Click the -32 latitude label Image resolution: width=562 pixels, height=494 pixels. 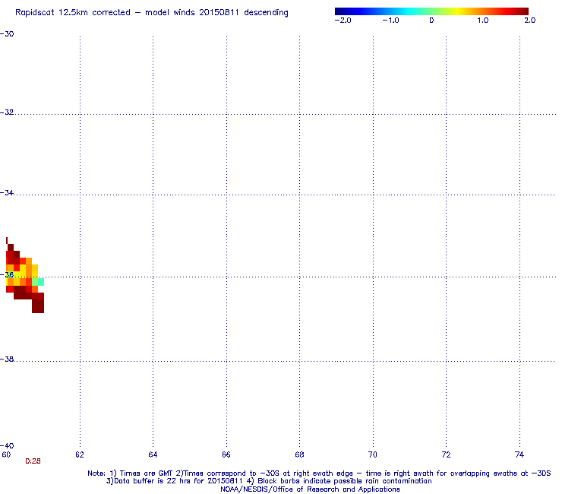7,112
